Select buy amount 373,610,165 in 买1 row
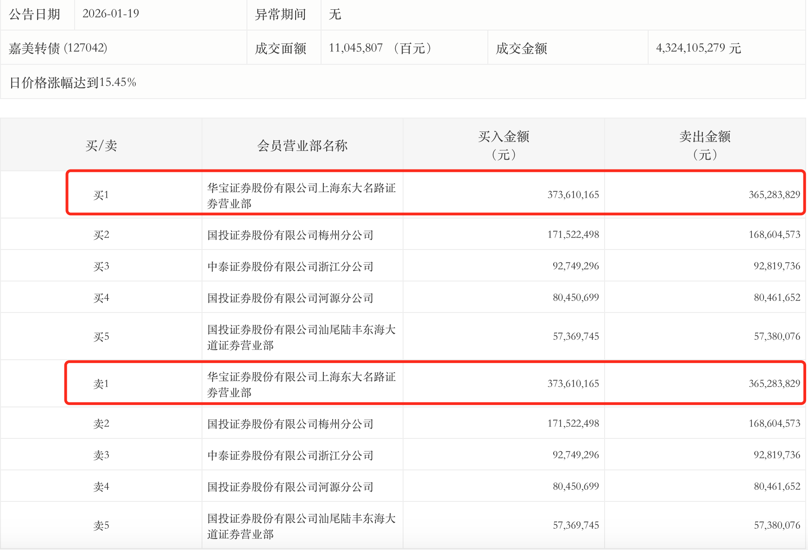This screenshot has height=550, width=808. 573,195
